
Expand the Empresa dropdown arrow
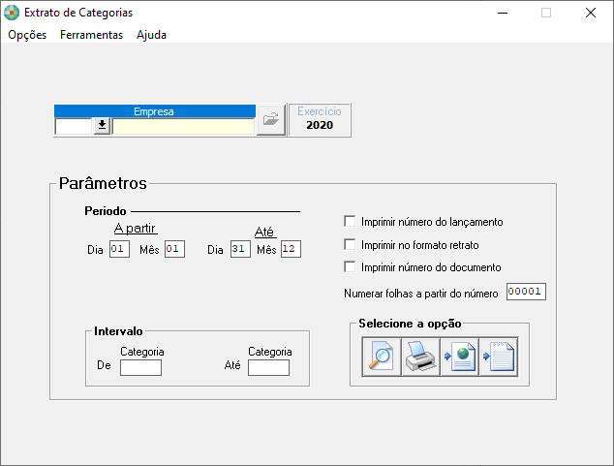[x=102, y=126]
